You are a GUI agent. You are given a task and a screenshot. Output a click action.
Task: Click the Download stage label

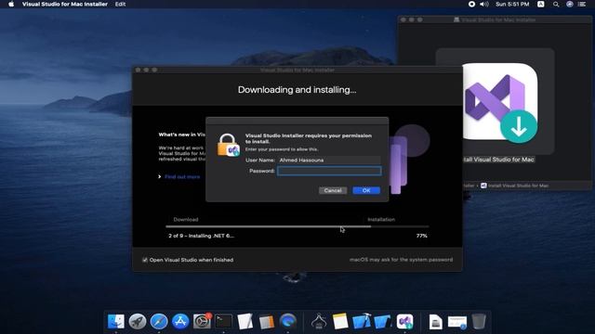pos(186,220)
